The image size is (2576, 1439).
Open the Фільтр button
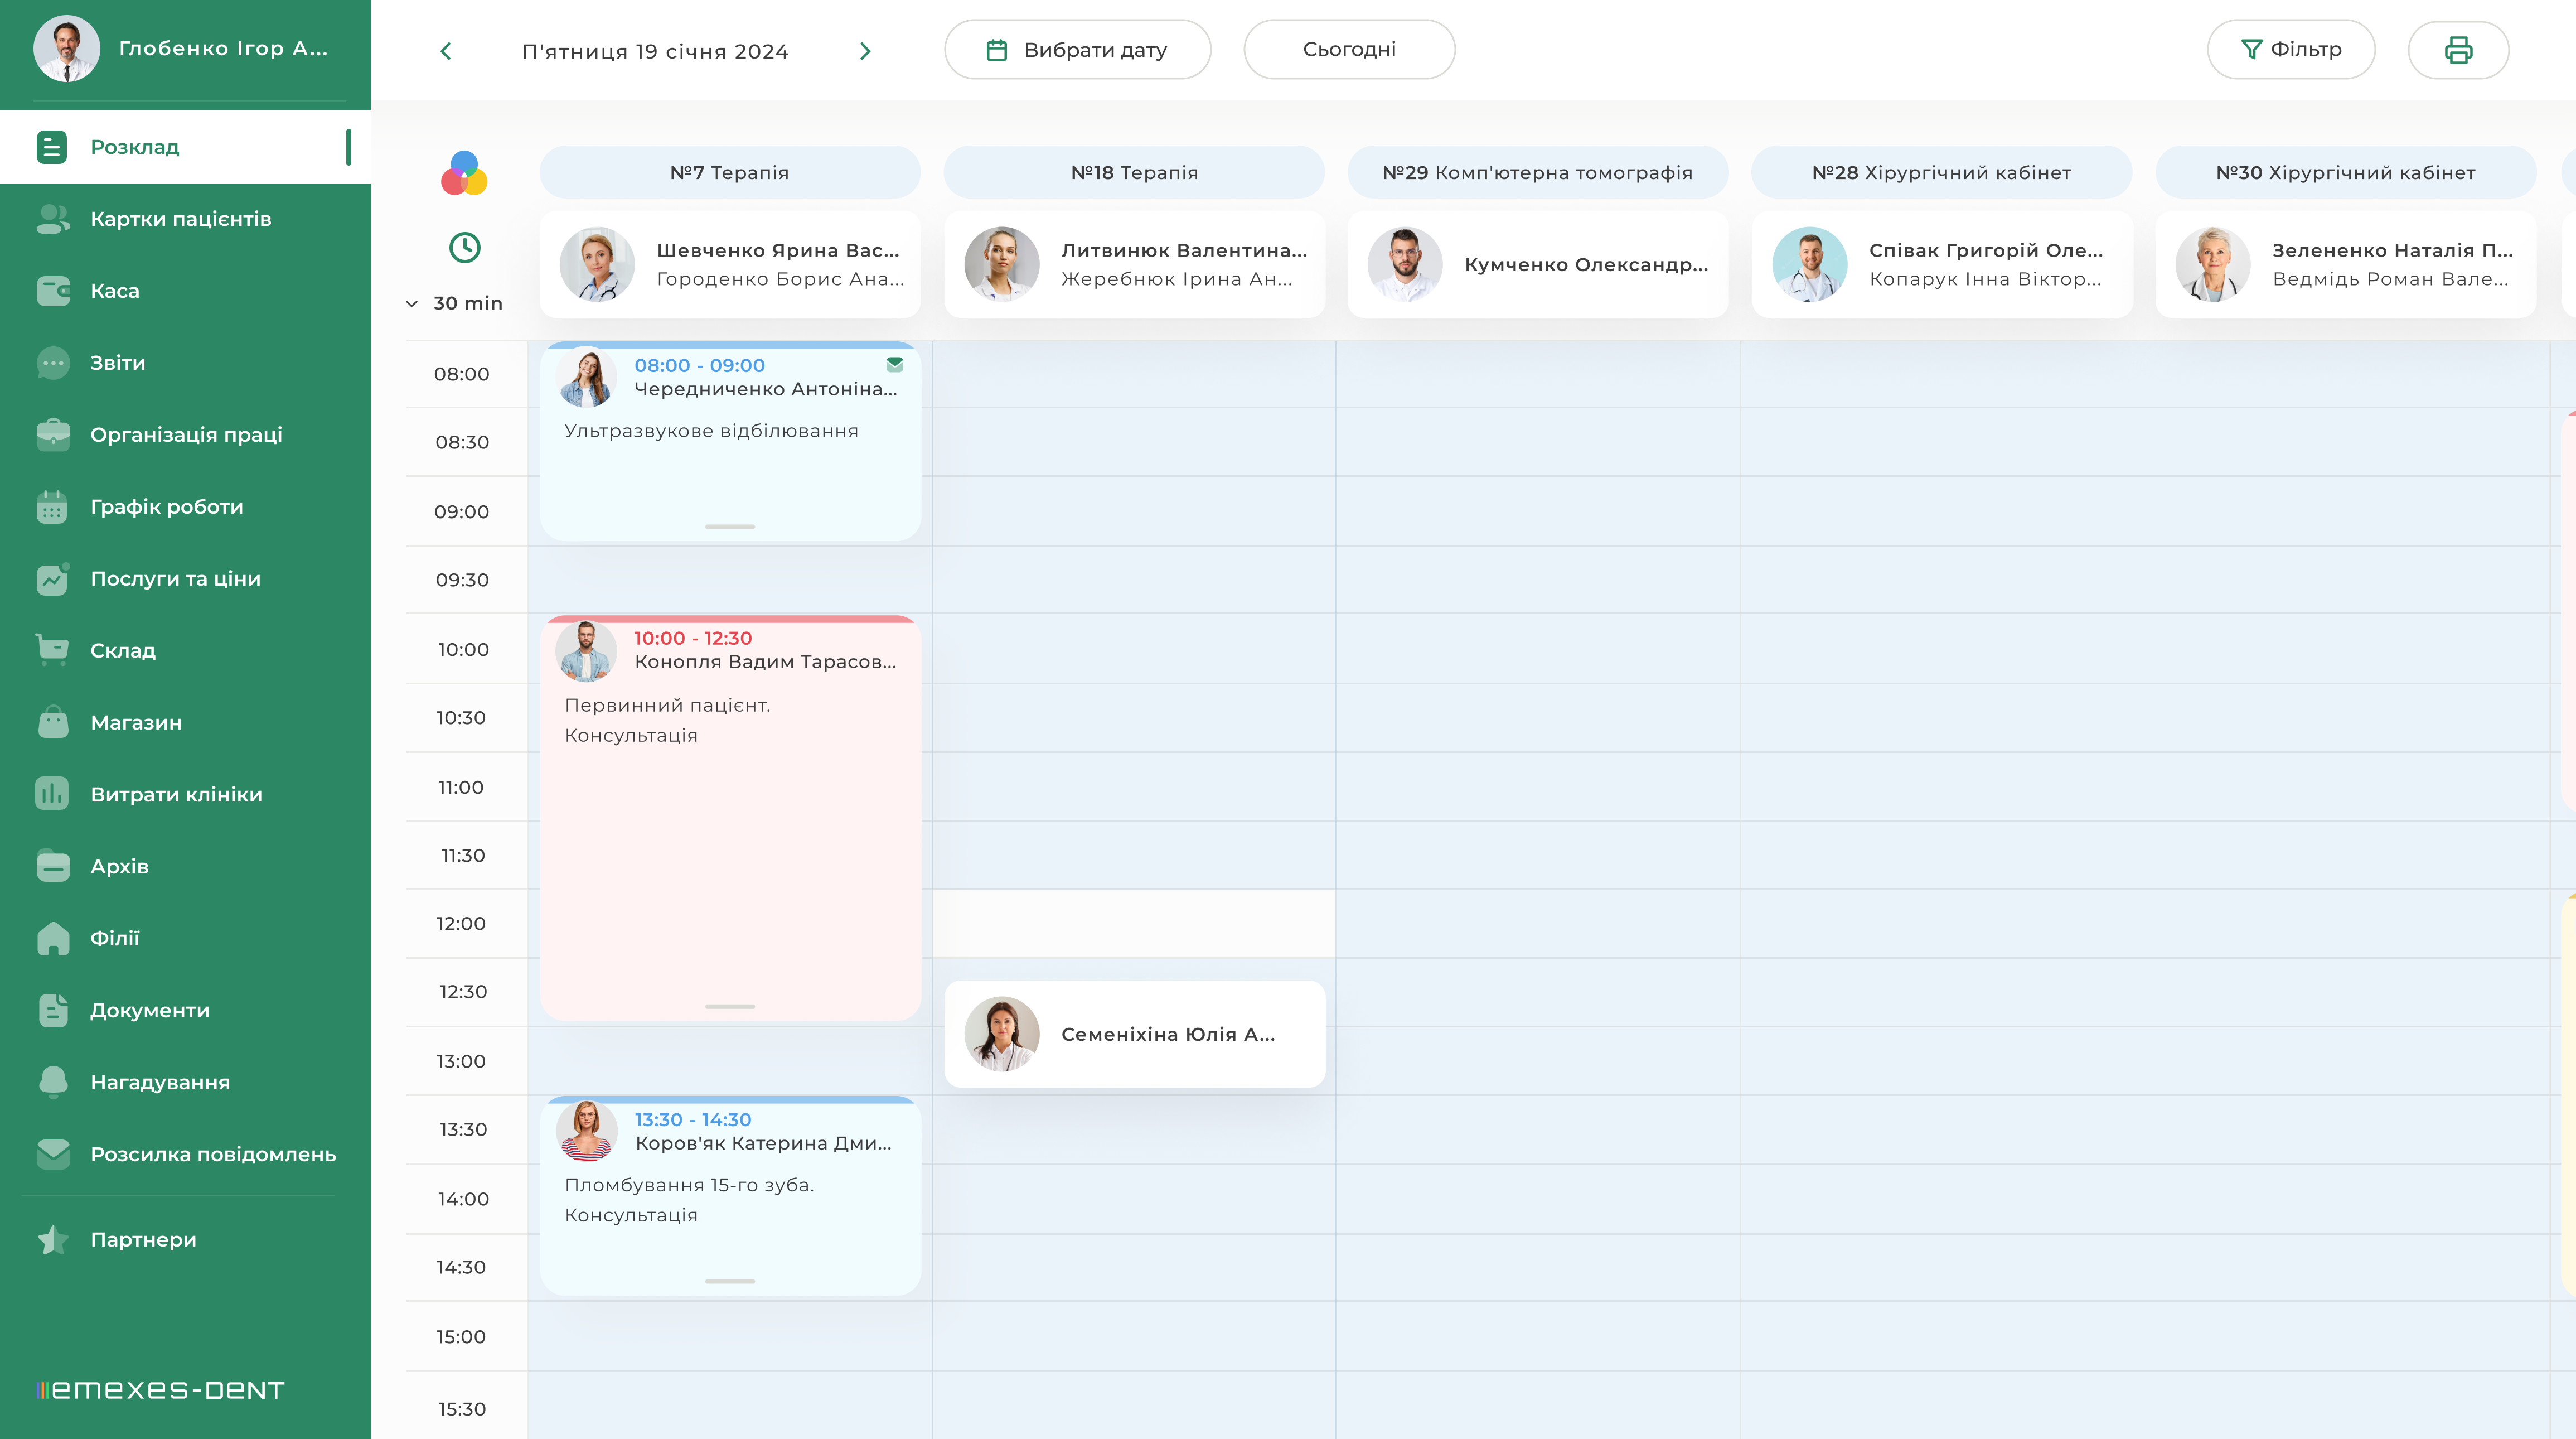coord(2290,50)
